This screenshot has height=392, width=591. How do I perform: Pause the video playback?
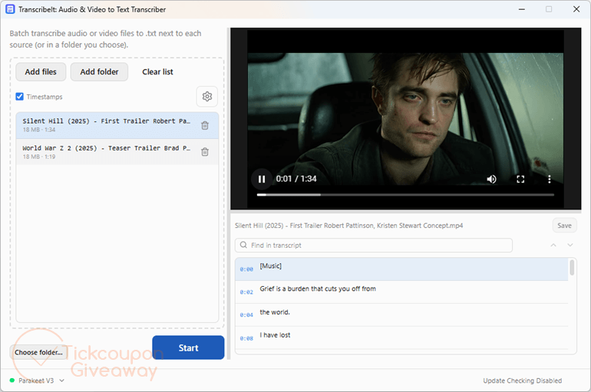[262, 179]
